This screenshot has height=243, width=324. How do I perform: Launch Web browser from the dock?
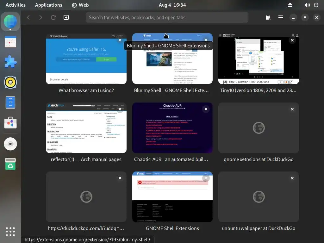(x=10, y=22)
